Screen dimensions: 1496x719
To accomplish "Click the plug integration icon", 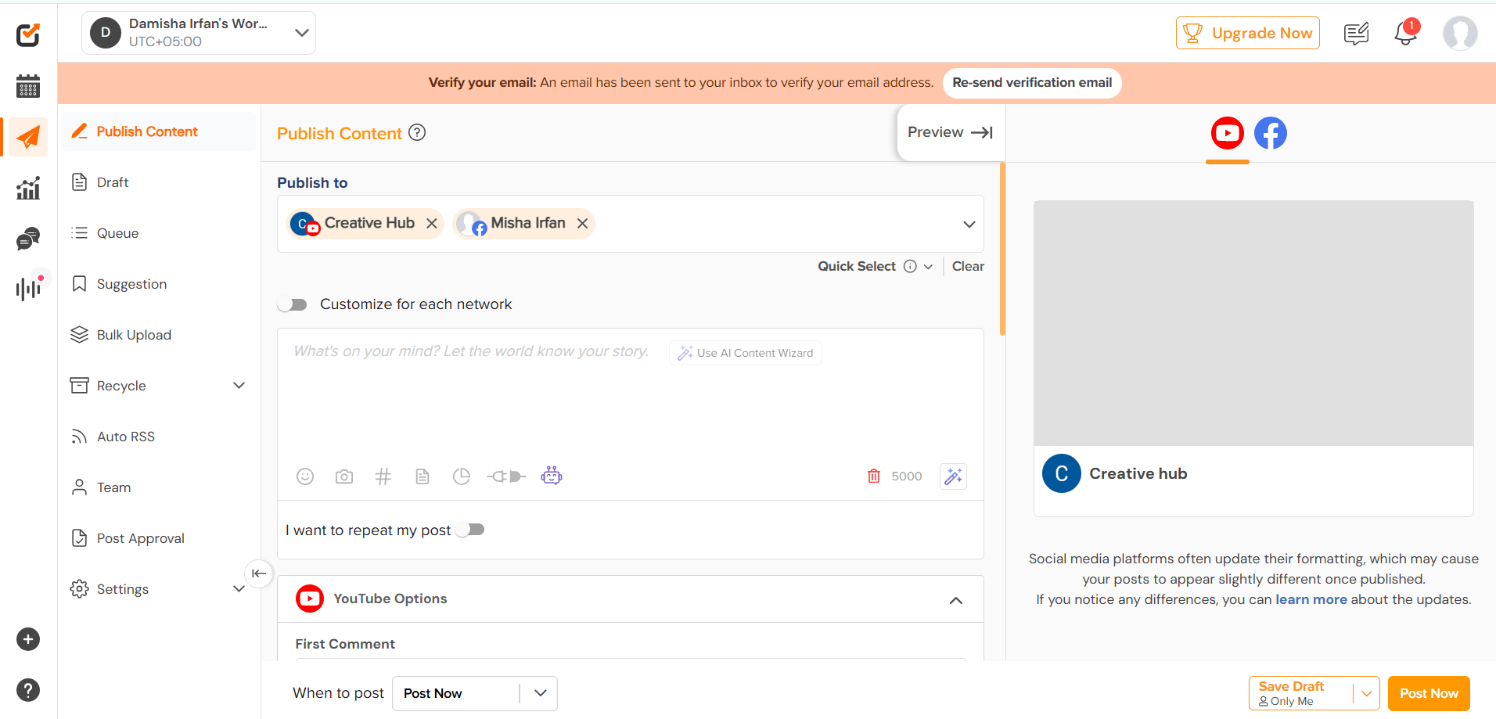I will 506,476.
